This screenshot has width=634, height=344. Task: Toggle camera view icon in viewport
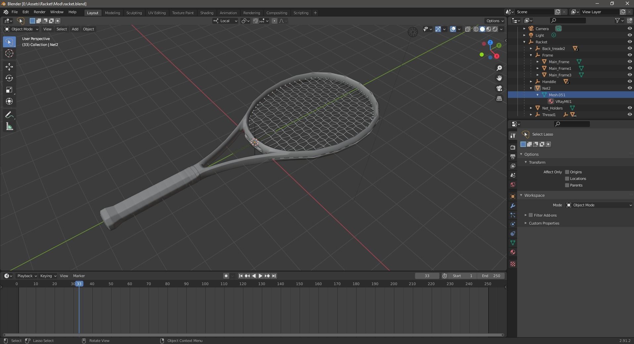pyautogui.click(x=499, y=88)
